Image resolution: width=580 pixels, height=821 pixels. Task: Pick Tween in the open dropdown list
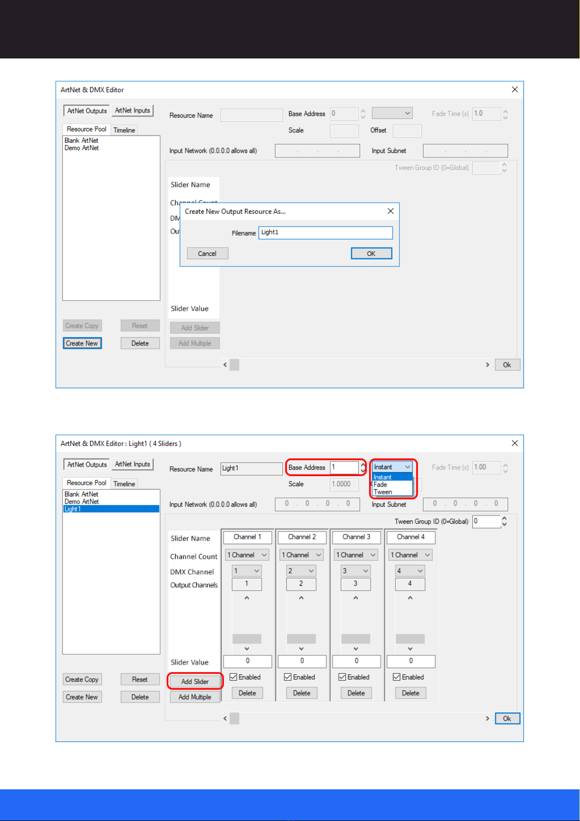click(x=383, y=492)
